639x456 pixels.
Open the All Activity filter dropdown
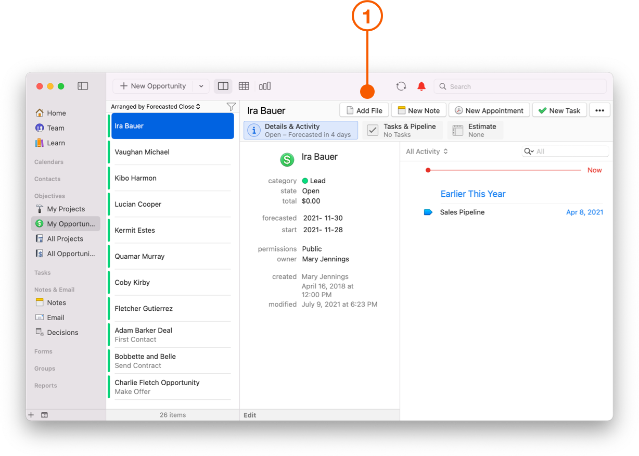point(427,151)
